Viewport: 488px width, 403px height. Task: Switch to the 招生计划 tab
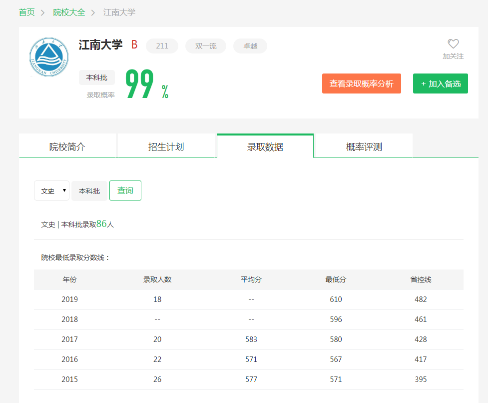tap(166, 145)
